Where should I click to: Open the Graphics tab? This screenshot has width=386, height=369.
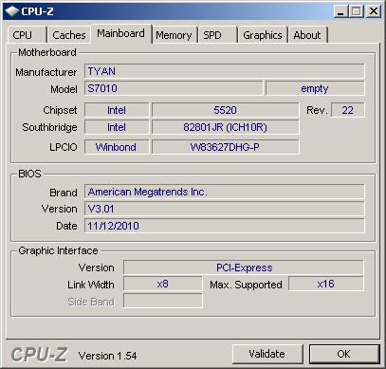(x=263, y=35)
